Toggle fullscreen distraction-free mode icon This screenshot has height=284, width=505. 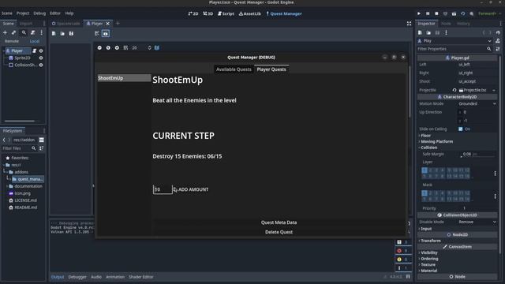click(x=409, y=24)
